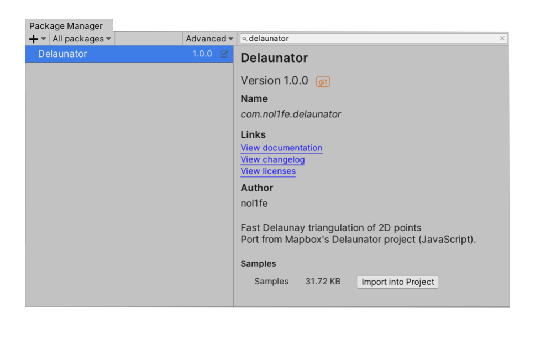Open the dropdown arrow beside the plus
The width and height of the screenshot is (551, 343).
pos(43,39)
